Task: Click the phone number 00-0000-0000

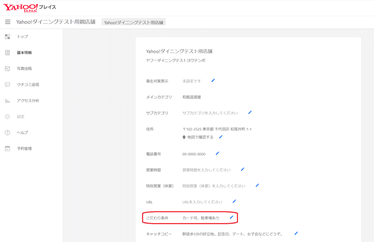Action: [194, 154]
